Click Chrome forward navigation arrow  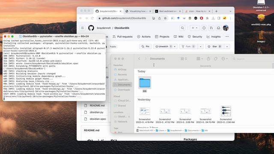[86, 18]
